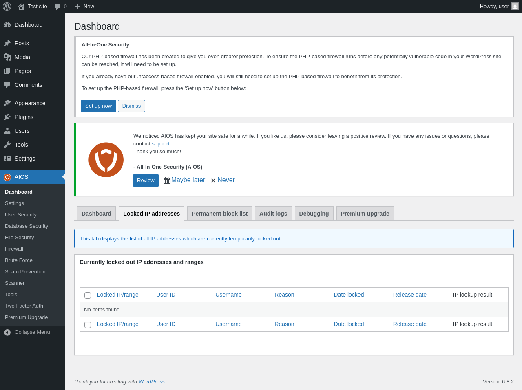Click the Version 6.8.2 footer text

498,382
